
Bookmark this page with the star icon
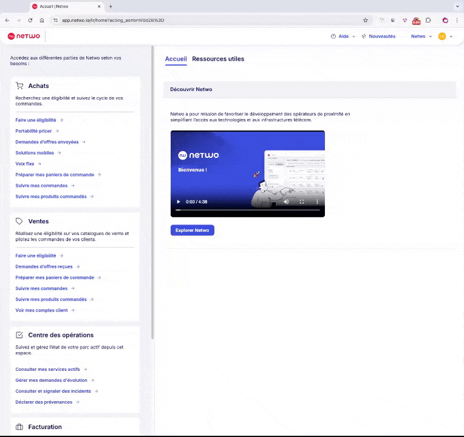[366, 20]
